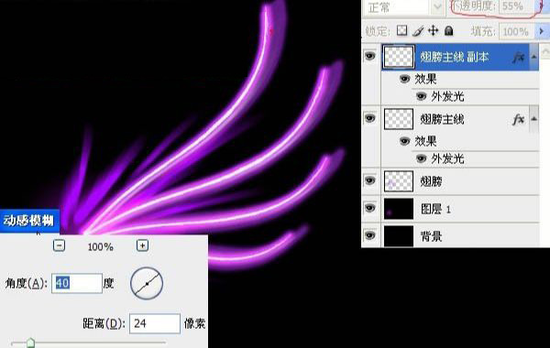The image size is (550, 348).
Task: Click the lock all padlock icon
Action: (x=448, y=31)
